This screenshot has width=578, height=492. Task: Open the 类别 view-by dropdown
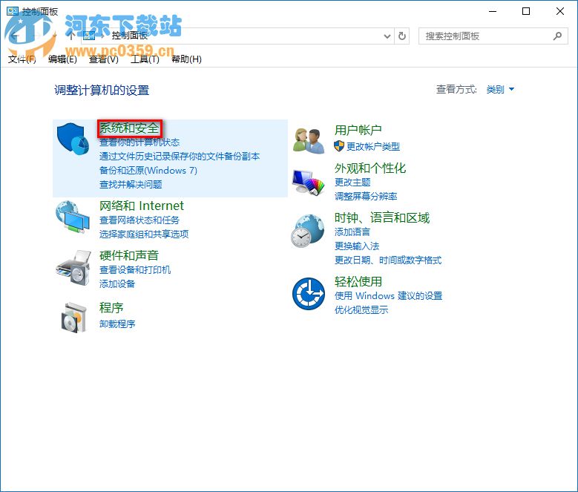point(500,89)
